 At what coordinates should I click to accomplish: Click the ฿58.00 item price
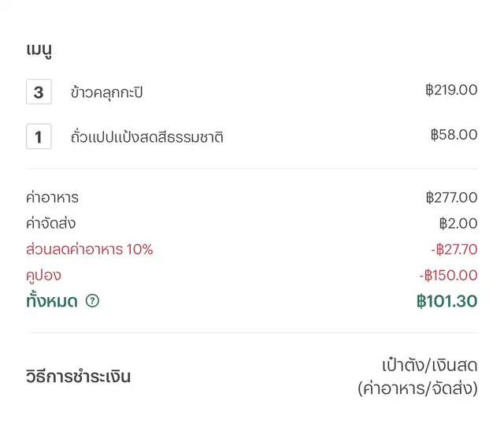(454, 135)
